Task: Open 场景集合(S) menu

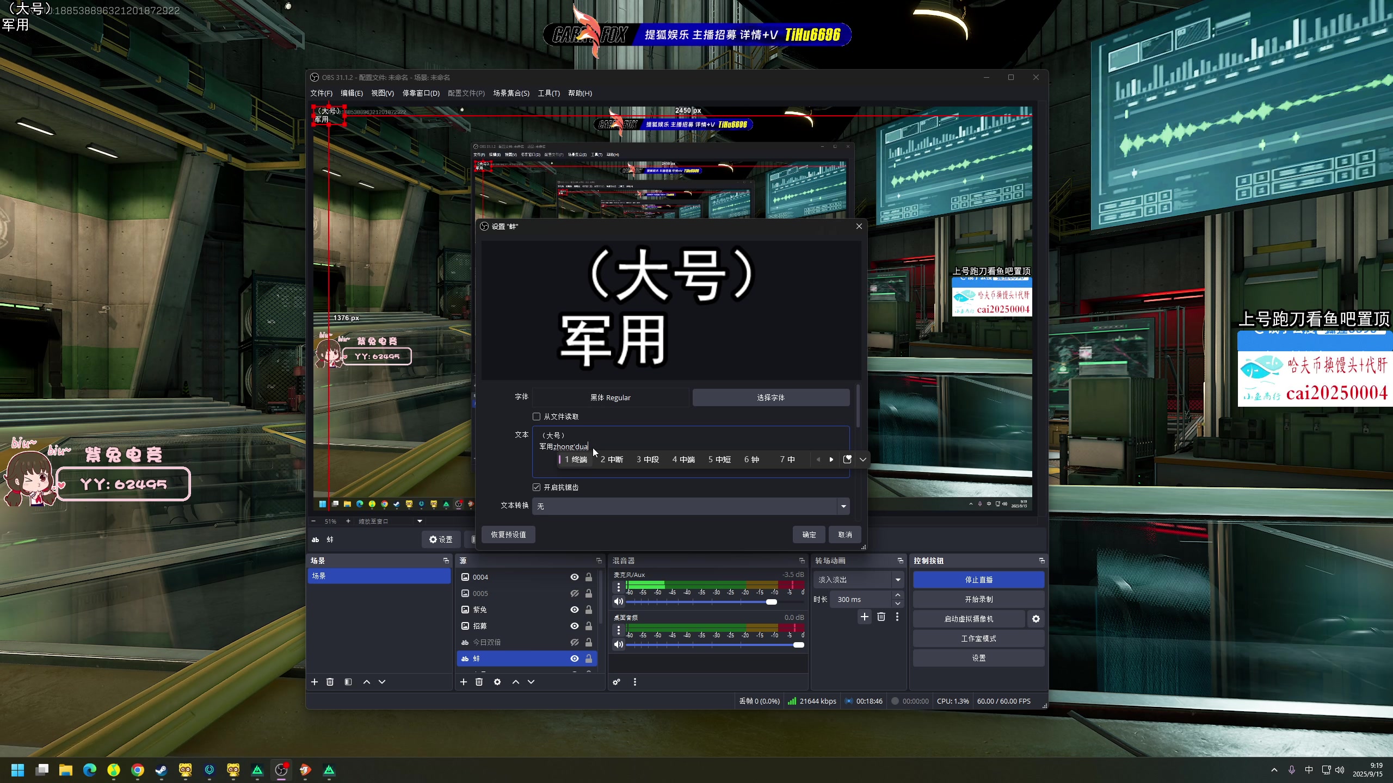Action: coord(511,93)
